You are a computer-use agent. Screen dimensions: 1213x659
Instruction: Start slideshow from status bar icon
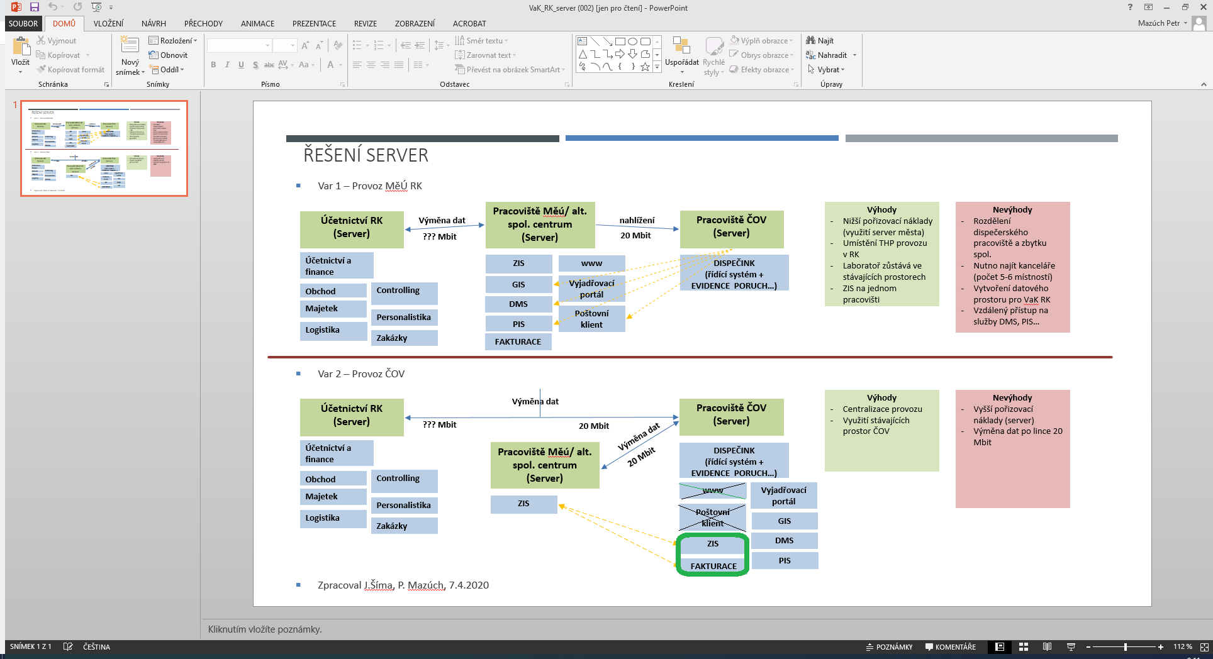pyautogui.click(x=1071, y=646)
